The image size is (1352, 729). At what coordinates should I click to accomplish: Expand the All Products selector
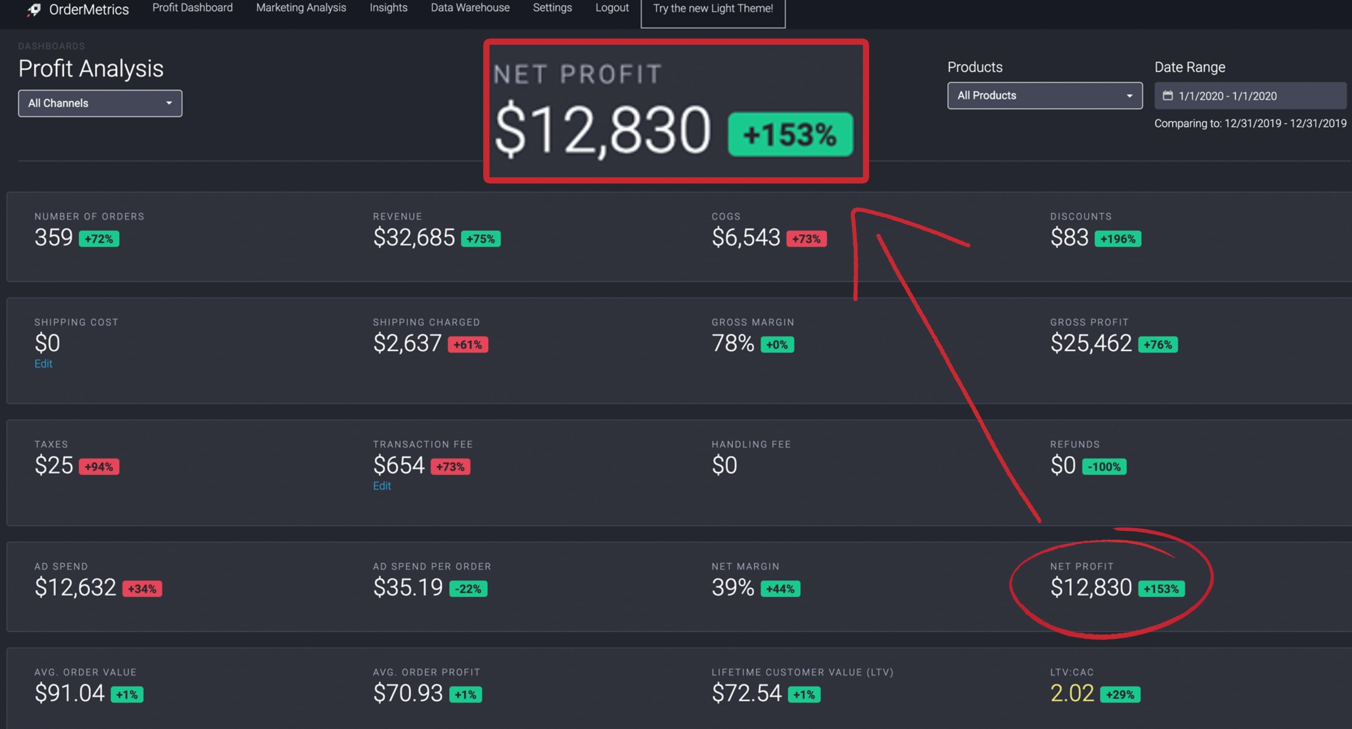click(1044, 95)
